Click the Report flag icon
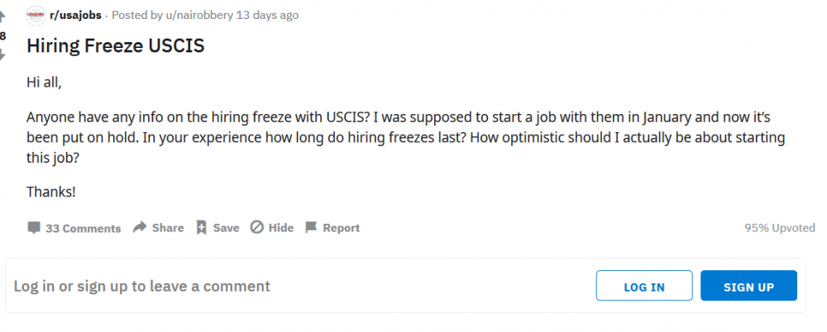This screenshot has width=827, height=332. pos(311,227)
